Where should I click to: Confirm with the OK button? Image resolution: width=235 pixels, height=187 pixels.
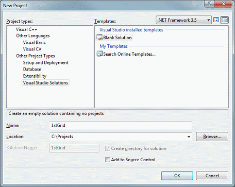(x=177, y=176)
